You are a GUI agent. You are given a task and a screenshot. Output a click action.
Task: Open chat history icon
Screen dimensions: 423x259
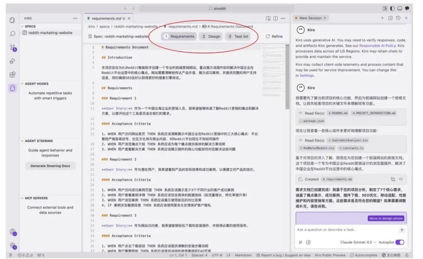pyautogui.click(x=398, y=18)
